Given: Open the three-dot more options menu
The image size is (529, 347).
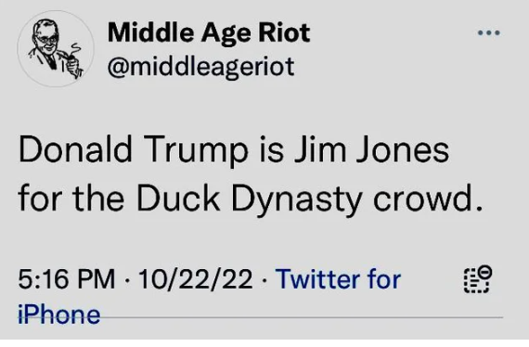Looking at the screenshot, I should coord(489,32).
